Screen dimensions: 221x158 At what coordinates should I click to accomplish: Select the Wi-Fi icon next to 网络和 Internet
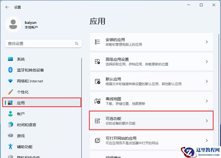point(11,81)
